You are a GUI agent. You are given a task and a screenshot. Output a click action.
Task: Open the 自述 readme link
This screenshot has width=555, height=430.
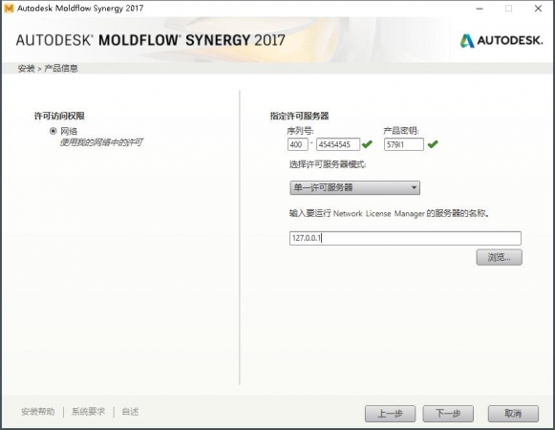point(130,412)
